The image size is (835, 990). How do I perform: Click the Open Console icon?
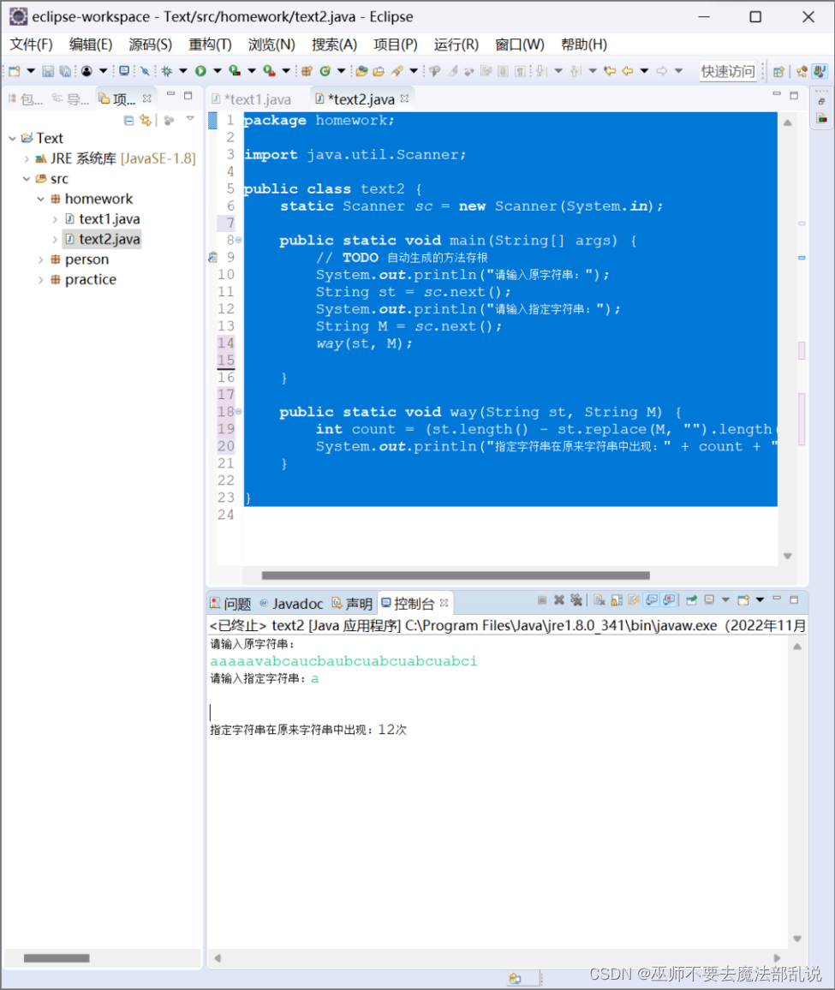coord(743,599)
